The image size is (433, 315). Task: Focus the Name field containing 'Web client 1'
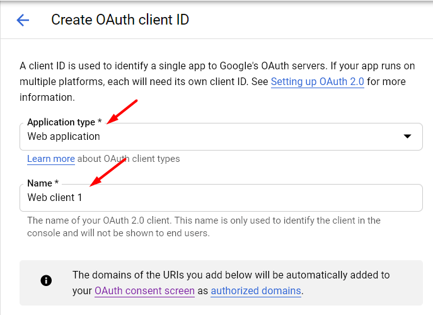[x=221, y=198]
